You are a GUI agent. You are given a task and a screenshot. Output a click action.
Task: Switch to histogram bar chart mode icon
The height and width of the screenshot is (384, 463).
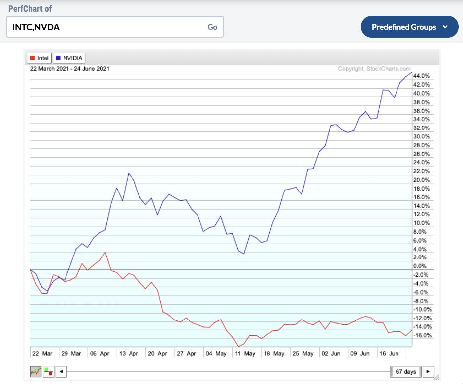point(49,371)
